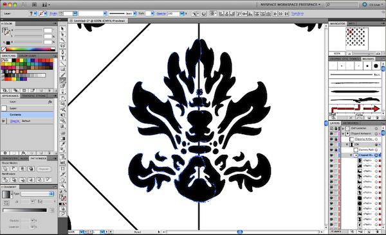Select the Pencil tool in the toolbox
This screenshot has width=386, height=235.
pos(62,81)
